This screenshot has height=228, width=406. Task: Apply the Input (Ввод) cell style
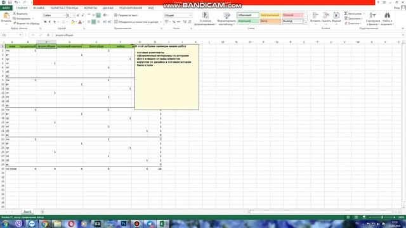270,21
